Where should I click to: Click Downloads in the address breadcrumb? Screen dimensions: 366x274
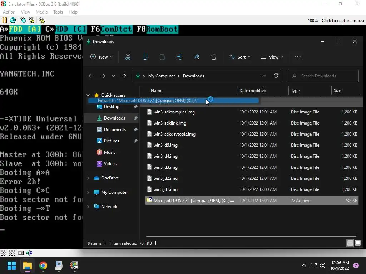193,76
